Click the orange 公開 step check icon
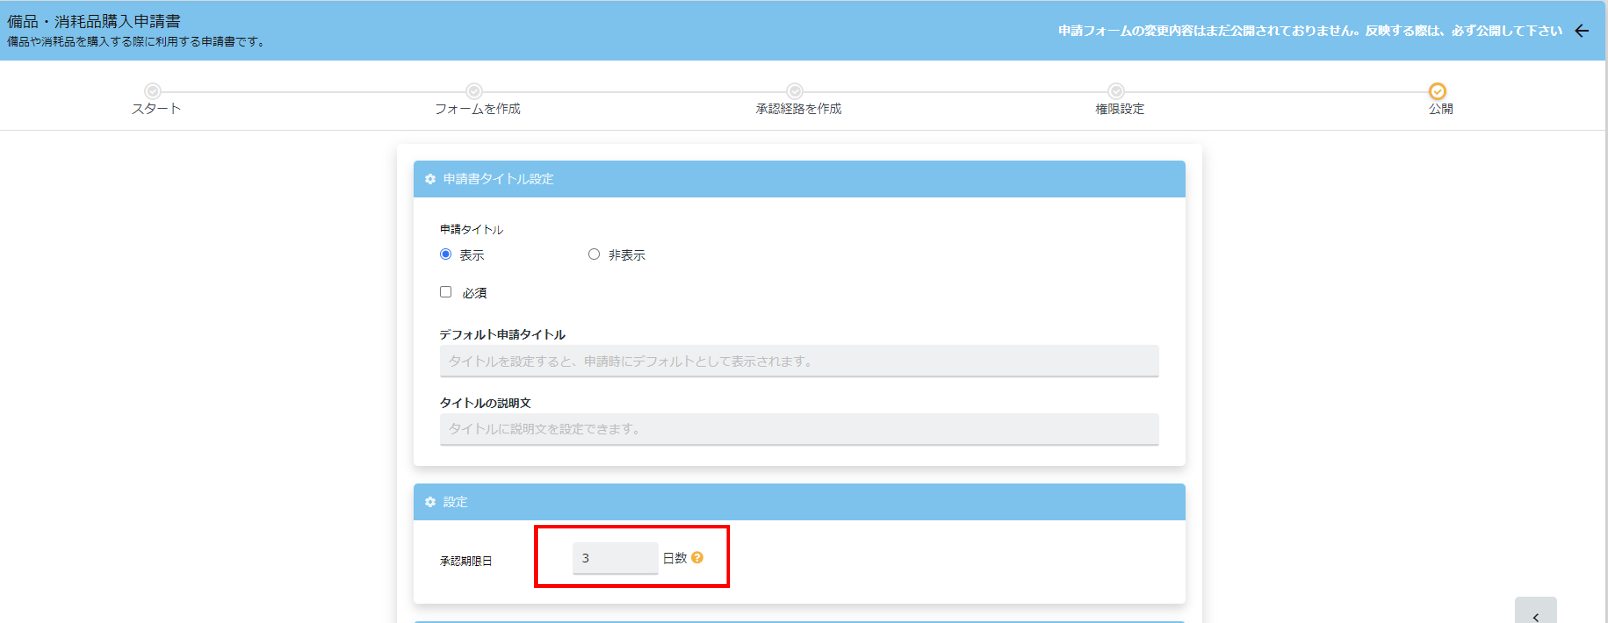This screenshot has height=623, width=1608. tap(1438, 91)
